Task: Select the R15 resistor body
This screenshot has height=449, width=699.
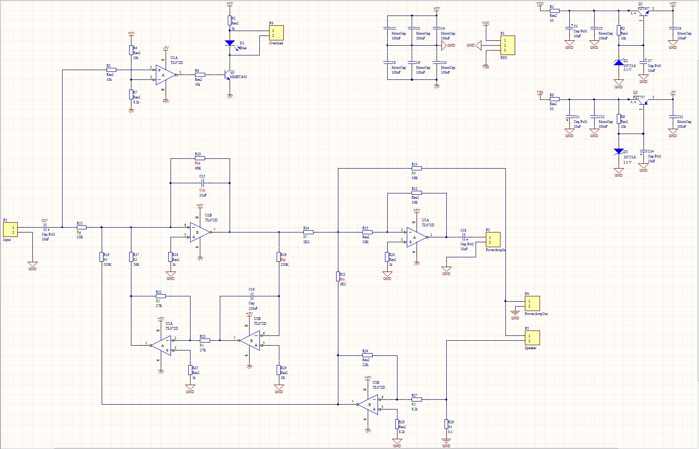Action: point(368,232)
